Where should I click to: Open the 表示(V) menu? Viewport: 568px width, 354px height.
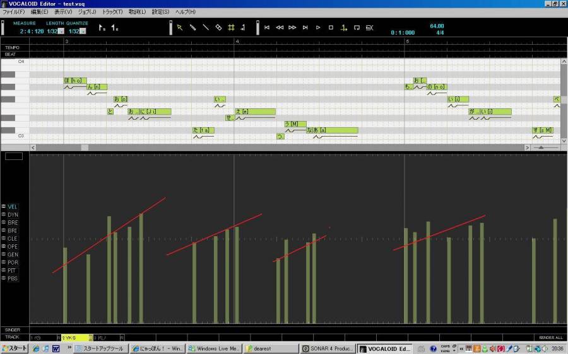(63, 12)
